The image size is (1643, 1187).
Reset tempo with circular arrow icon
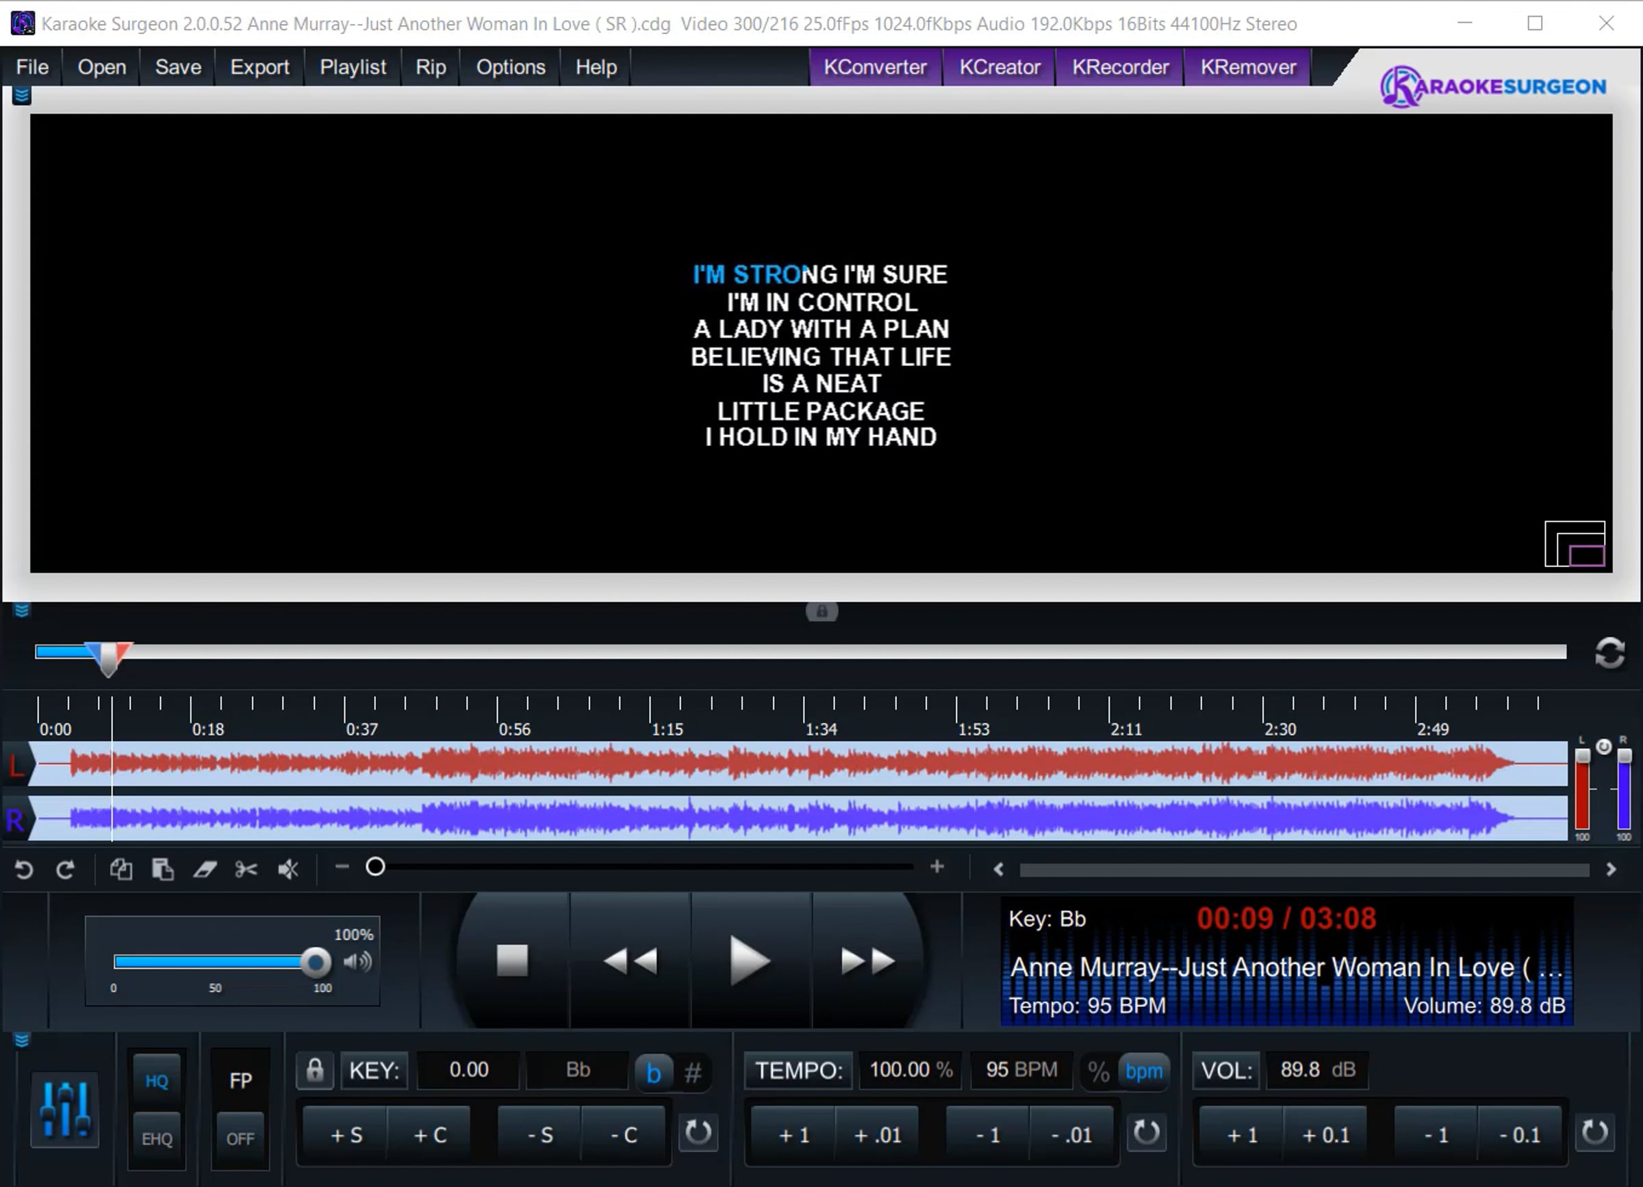(x=1146, y=1133)
